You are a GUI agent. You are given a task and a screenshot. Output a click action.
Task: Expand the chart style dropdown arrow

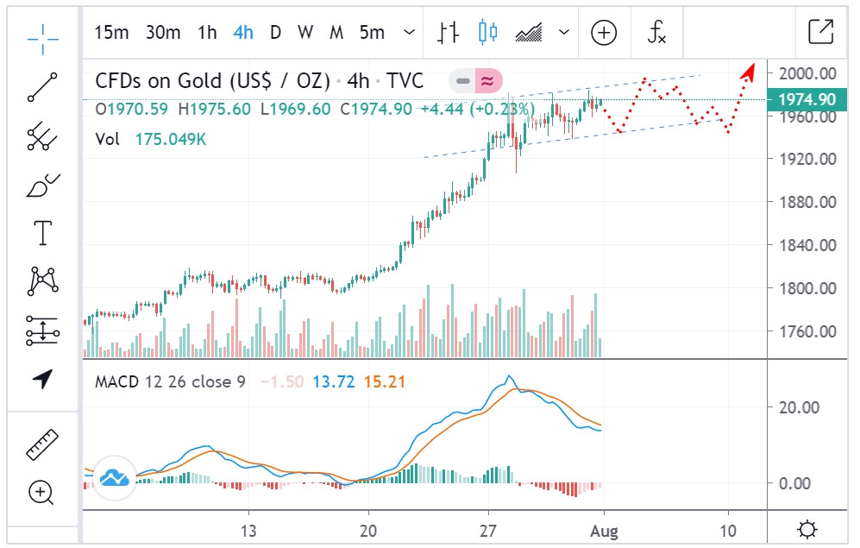click(x=564, y=33)
